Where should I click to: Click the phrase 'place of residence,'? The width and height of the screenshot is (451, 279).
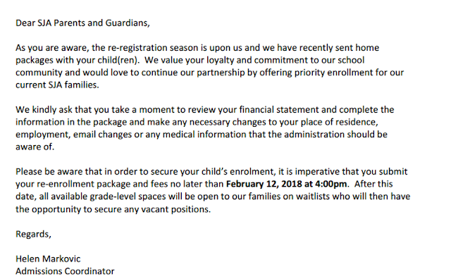coord(340,123)
